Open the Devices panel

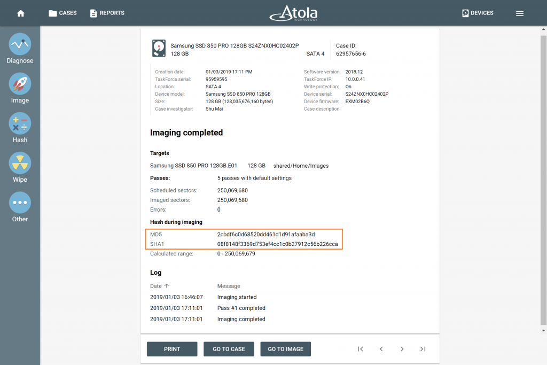478,13
